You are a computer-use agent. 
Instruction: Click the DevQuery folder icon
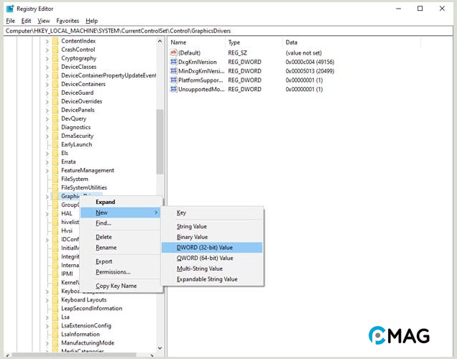[x=55, y=118]
